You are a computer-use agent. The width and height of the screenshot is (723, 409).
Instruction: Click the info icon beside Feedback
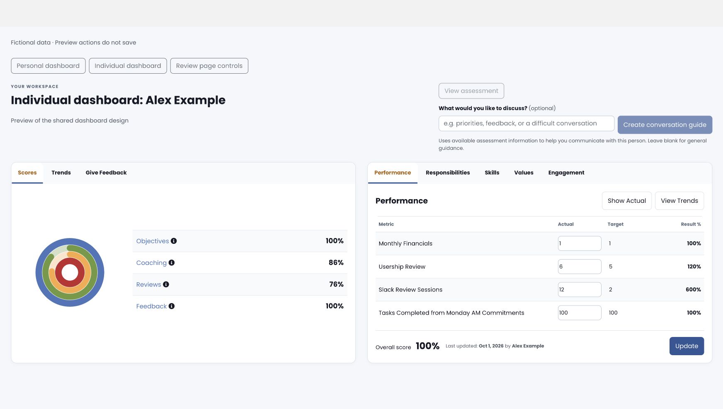coord(172,306)
